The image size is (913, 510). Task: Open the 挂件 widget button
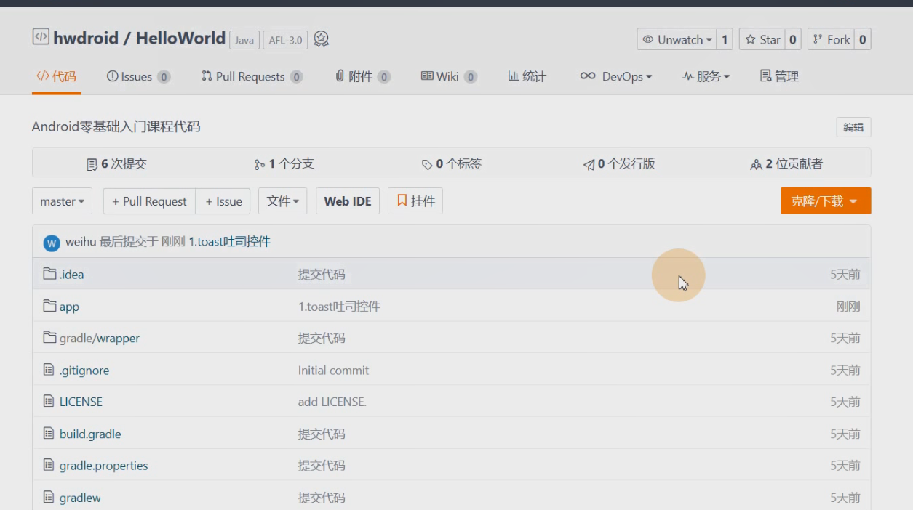[x=415, y=201]
